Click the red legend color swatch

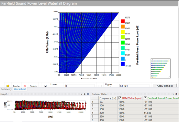click(123, 21)
